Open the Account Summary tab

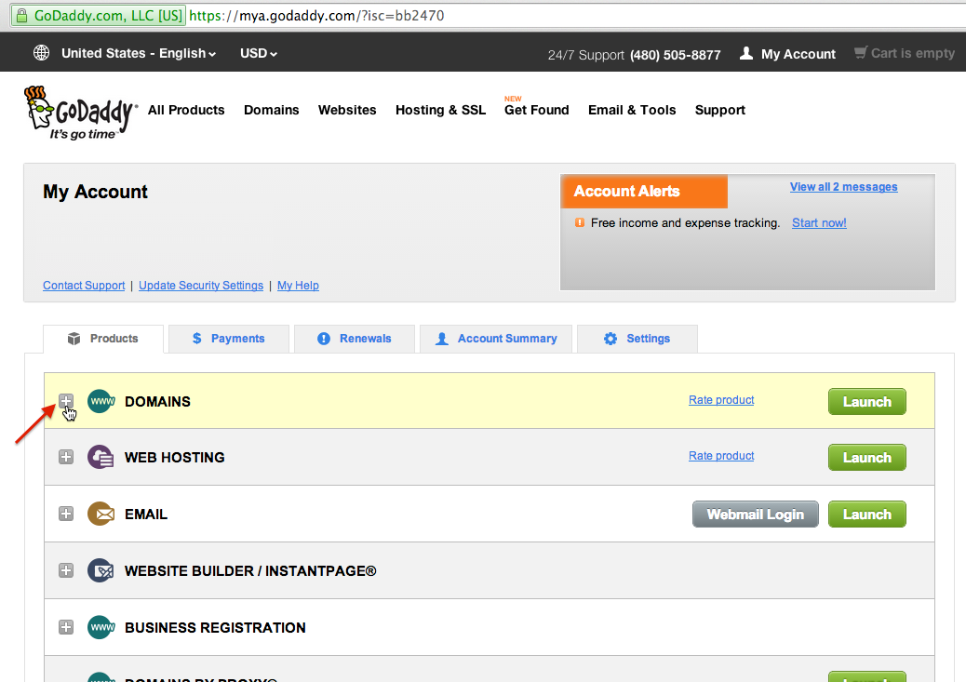coord(496,339)
